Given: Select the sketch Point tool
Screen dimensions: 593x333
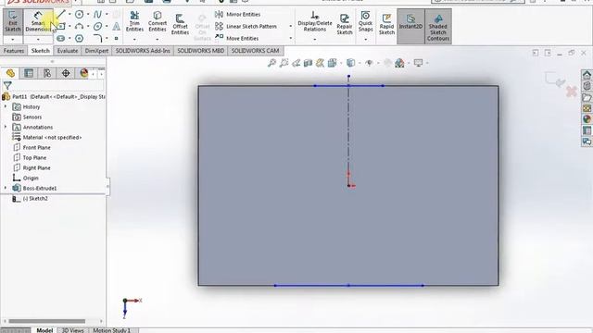Looking at the screenshot, I should tap(116, 39).
